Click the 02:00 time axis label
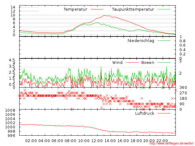Viewport: 195px width, 146px height. pyautogui.click(x=31, y=141)
